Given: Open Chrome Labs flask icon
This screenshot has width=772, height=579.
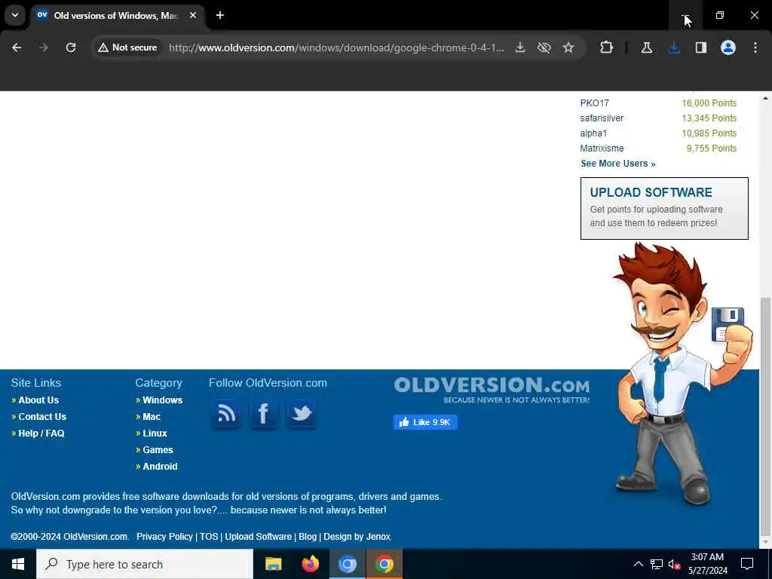Looking at the screenshot, I should click(x=646, y=47).
